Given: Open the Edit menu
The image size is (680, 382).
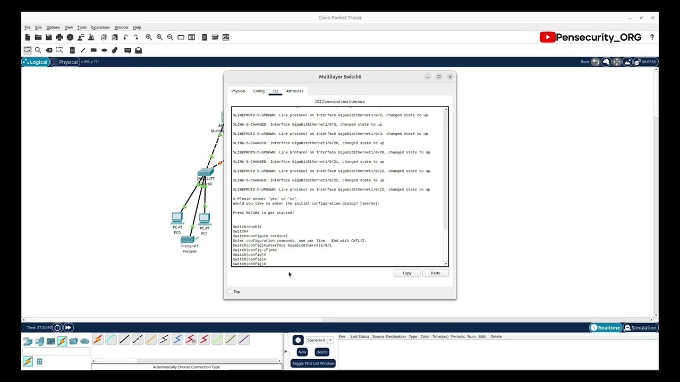Looking at the screenshot, I should pyautogui.click(x=38, y=27).
